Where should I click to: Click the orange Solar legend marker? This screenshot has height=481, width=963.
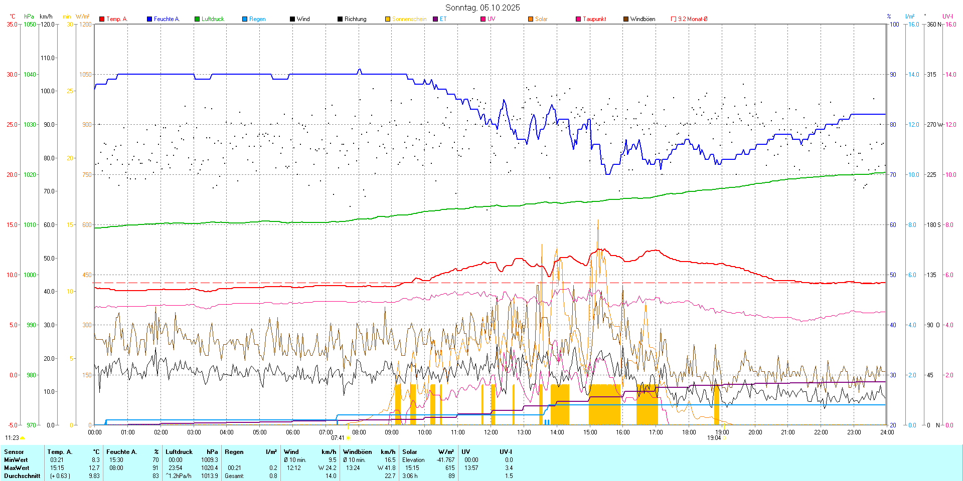tap(531, 19)
